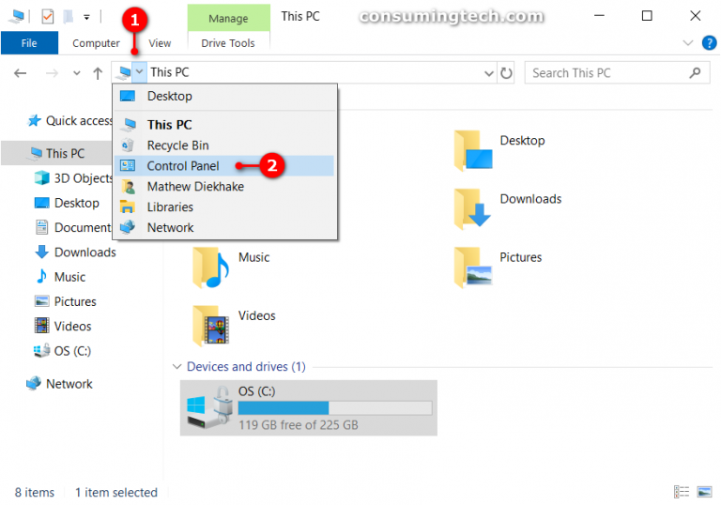Select This PC in the navigation pane
This screenshot has height=505, width=721.
click(x=57, y=153)
